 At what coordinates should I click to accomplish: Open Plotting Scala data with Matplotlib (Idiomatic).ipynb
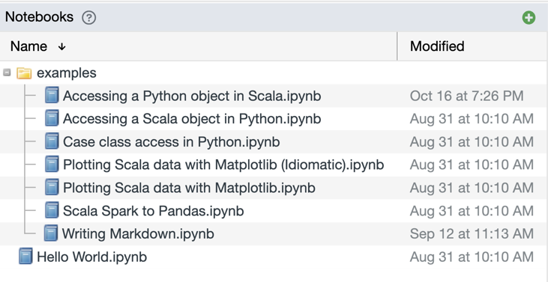click(223, 165)
